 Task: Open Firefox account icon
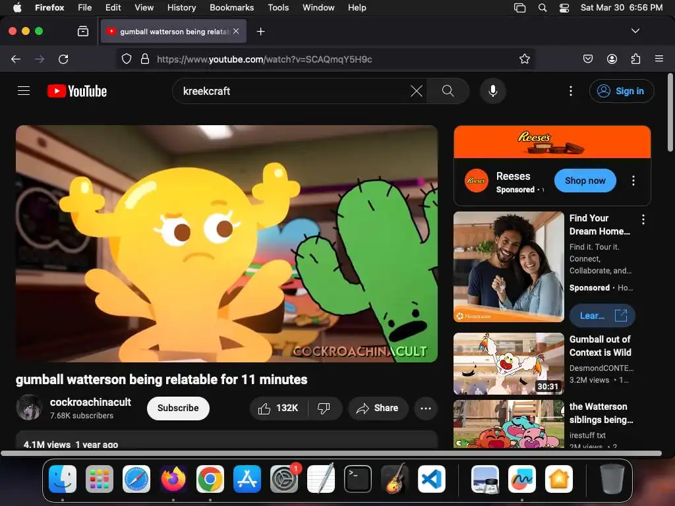612,59
